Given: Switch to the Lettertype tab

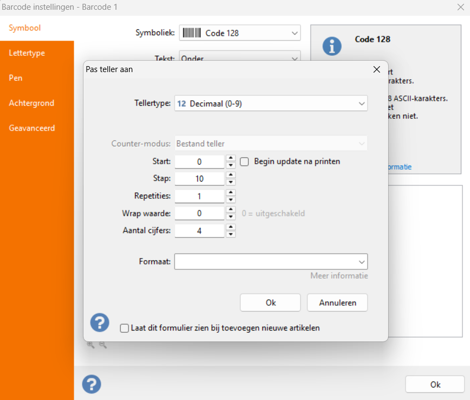Looking at the screenshot, I should [27, 53].
